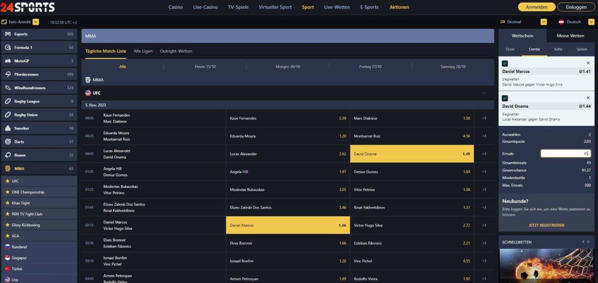Open the Dezimal odds format dropdown
The height and width of the screenshot is (283, 598).
click(x=544, y=22)
